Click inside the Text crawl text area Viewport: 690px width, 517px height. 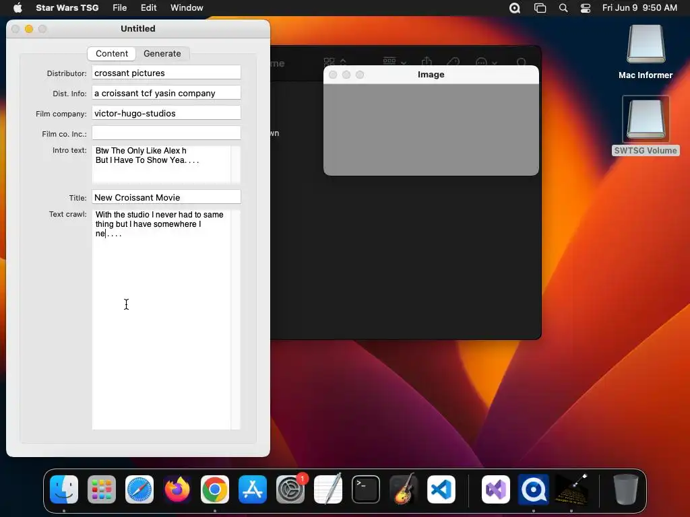161,320
